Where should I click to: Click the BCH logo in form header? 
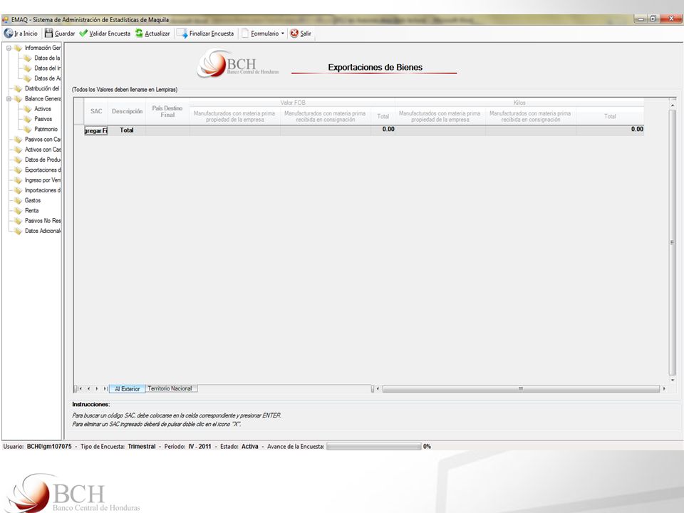point(238,63)
